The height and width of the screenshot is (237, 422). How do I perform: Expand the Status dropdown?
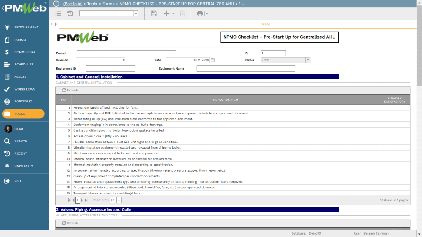coord(307,60)
